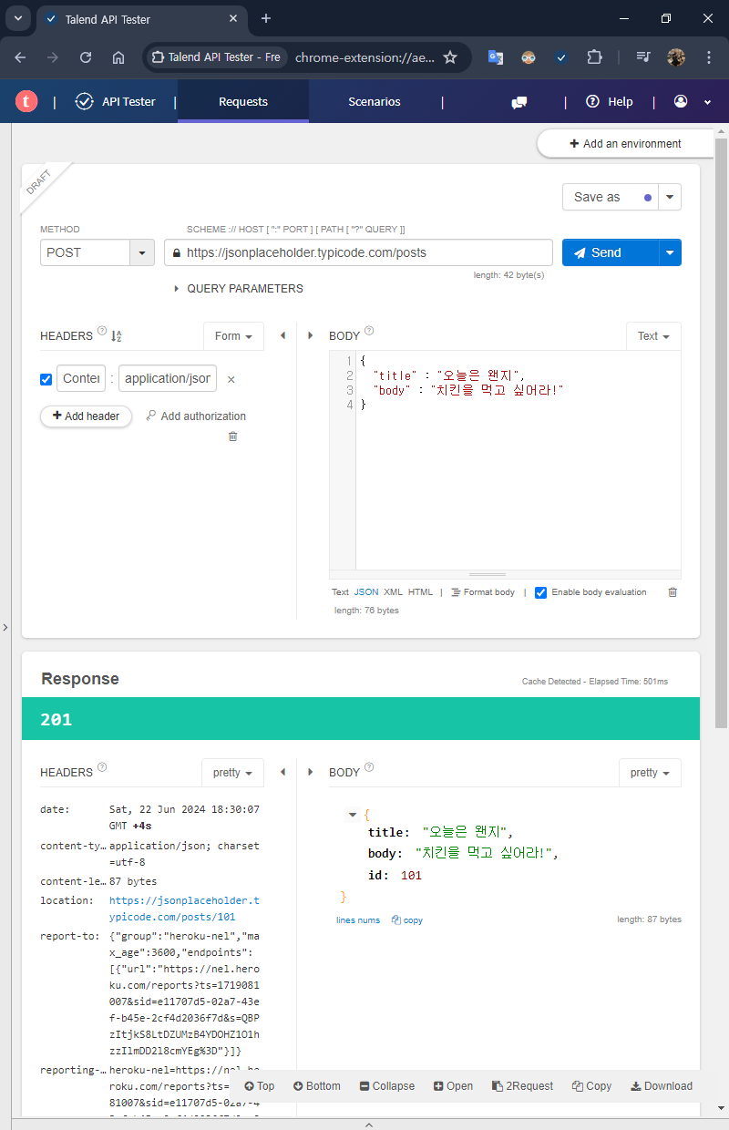Viewport: 729px width, 1130px height.
Task: Click Open in the response toolbar
Action: pyautogui.click(x=454, y=1086)
